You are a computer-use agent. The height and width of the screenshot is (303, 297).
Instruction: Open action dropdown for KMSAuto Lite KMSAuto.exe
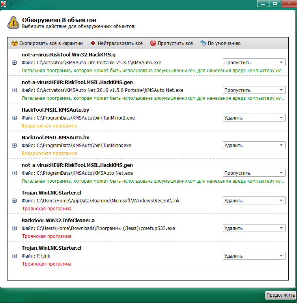coord(254,62)
